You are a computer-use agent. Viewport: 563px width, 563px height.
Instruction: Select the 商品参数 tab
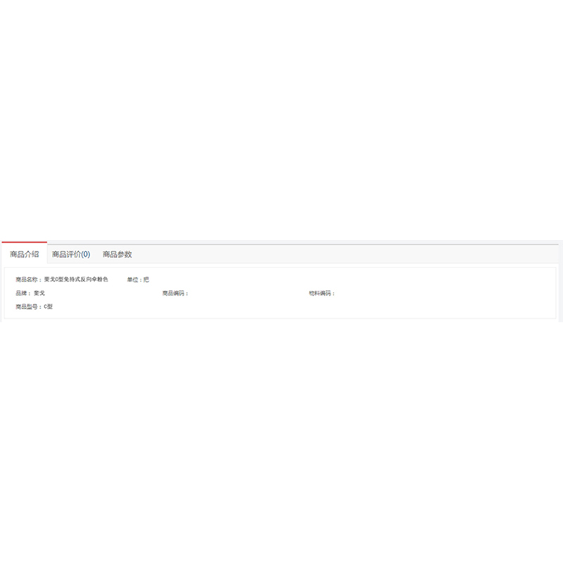[x=117, y=254]
